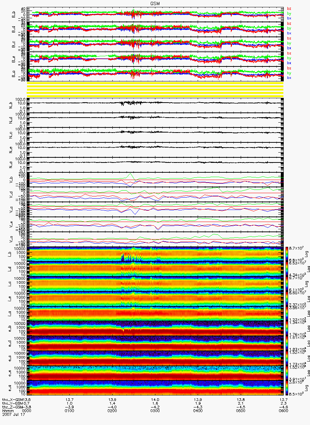Click the Log label beside e_a color bar
310x425 pixels.
[307, 388]
